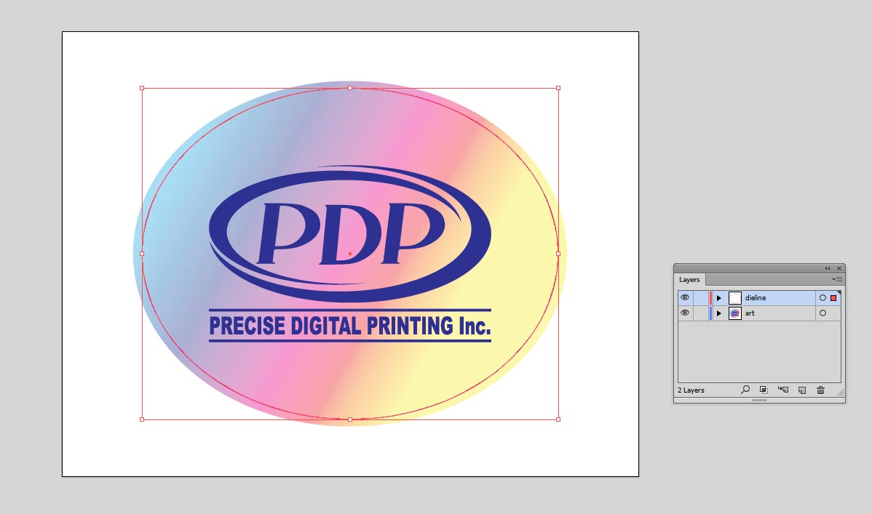Click the dieline layer target circle
Screen dimensions: 872x514
coord(823,298)
